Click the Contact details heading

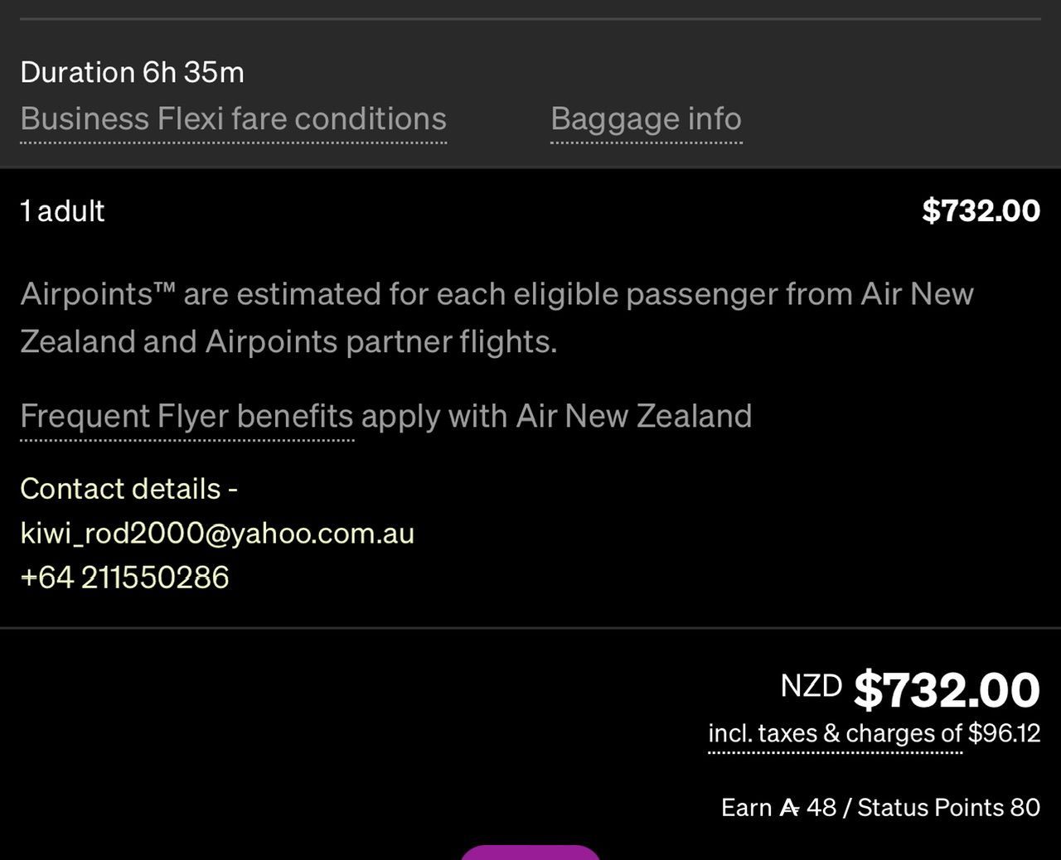pos(128,489)
